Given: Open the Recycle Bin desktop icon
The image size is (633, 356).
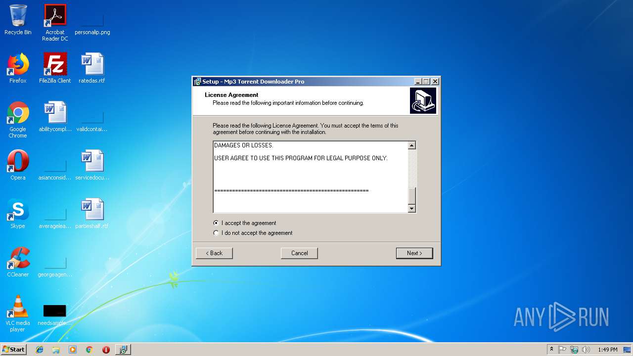Looking at the screenshot, I should [18, 20].
